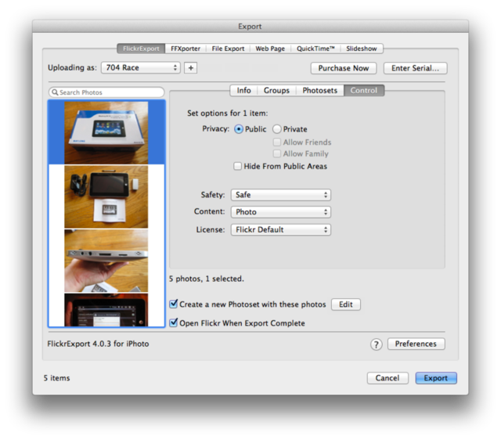
Task: Switch to the Slideshow tab
Action: click(x=362, y=49)
